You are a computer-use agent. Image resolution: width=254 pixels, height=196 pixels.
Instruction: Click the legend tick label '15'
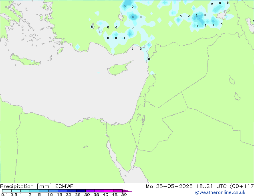59,194
